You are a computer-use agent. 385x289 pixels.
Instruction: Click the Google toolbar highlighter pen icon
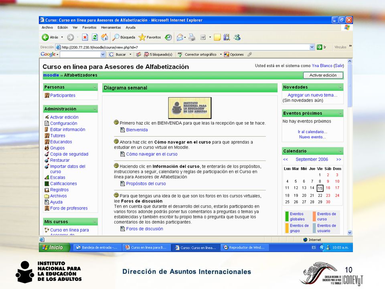[x=249, y=54]
